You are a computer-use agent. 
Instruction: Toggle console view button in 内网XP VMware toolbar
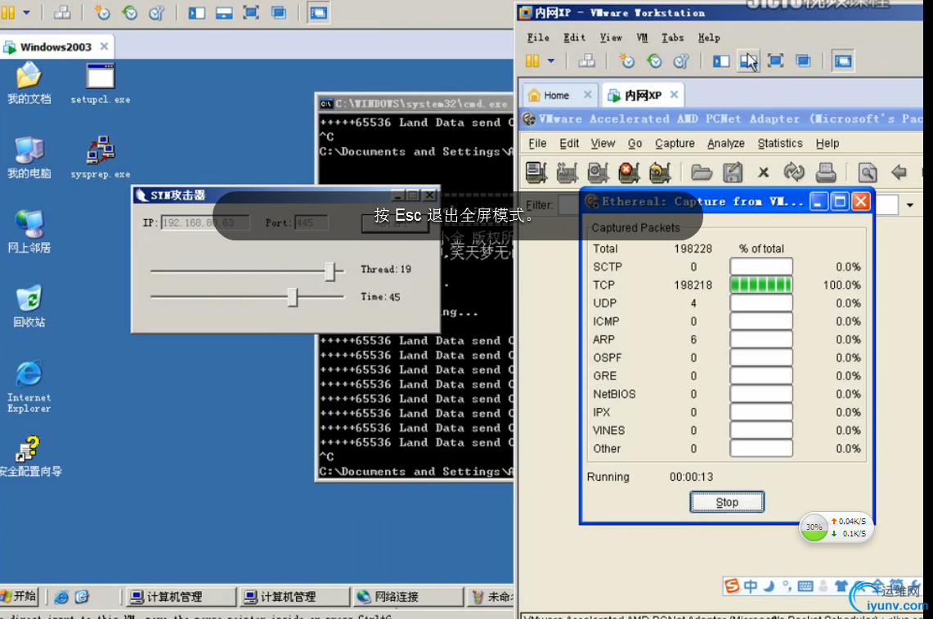[x=843, y=61]
